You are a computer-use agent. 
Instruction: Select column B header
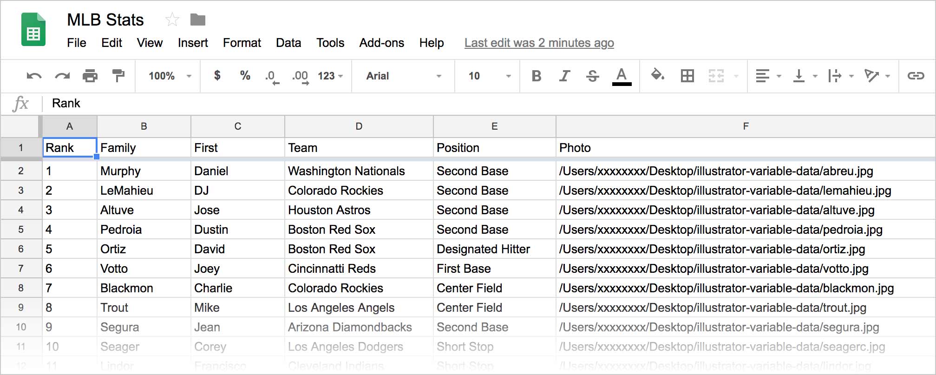pyautogui.click(x=144, y=126)
